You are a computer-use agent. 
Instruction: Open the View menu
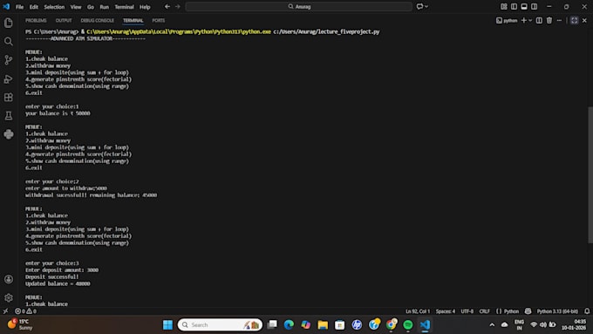(x=76, y=7)
